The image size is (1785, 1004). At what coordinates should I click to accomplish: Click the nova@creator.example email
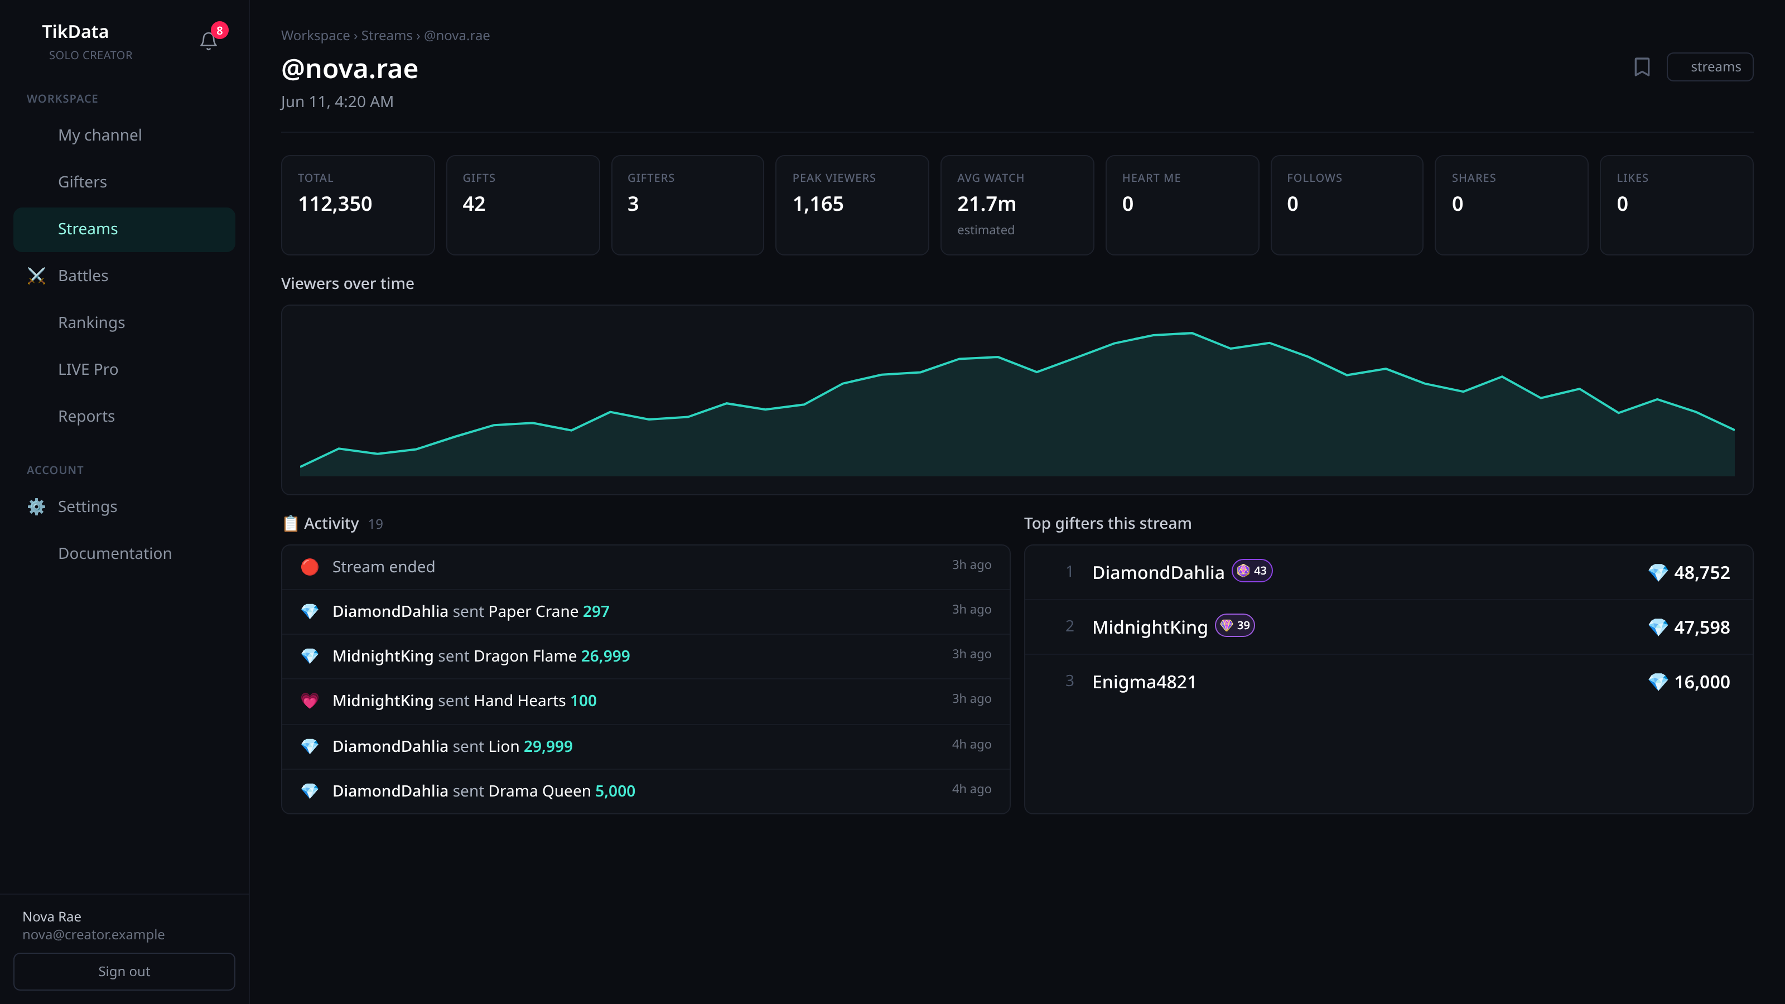click(x=94, y=935)
